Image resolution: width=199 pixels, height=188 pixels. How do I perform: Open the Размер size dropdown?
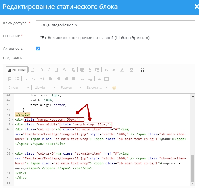click(x=71, y=88)
